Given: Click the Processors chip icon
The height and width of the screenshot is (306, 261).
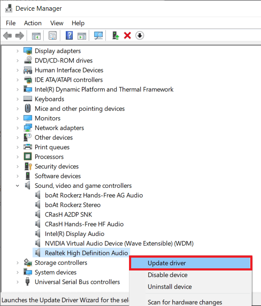Looking at the screenshot, I should [28, 157].
